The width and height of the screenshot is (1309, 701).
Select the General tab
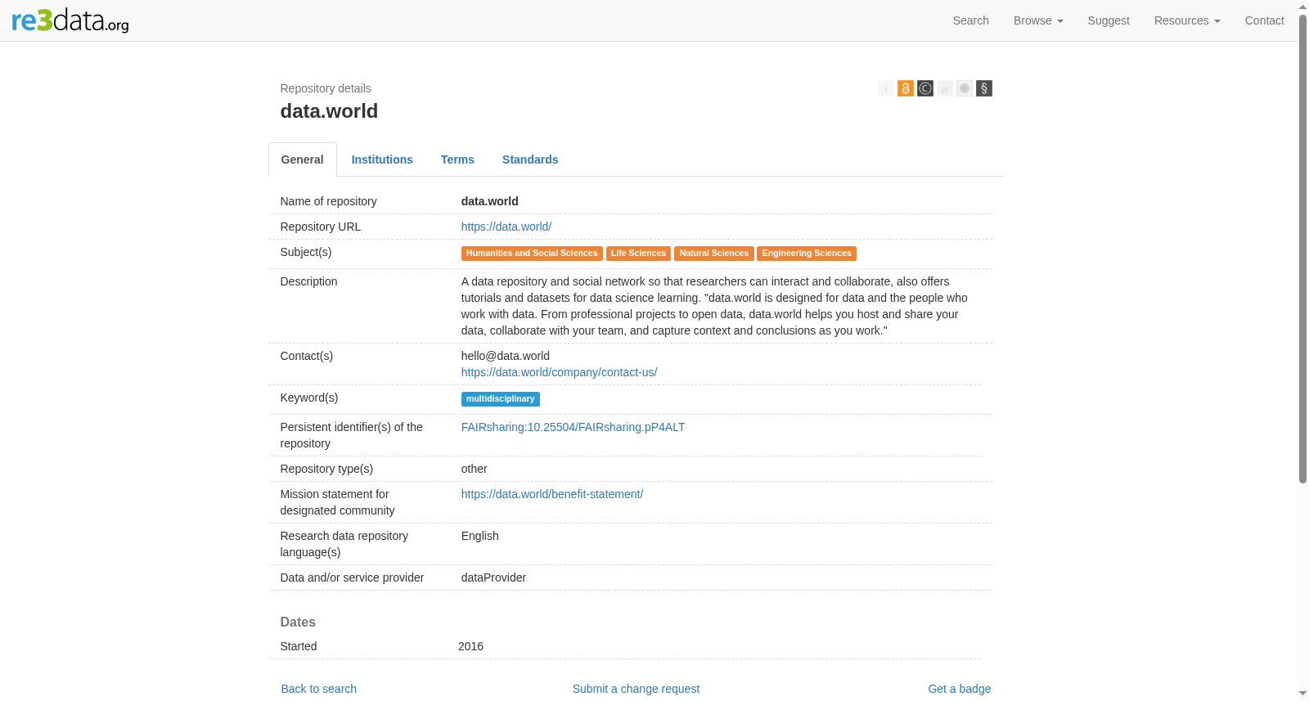coord(303,160)
